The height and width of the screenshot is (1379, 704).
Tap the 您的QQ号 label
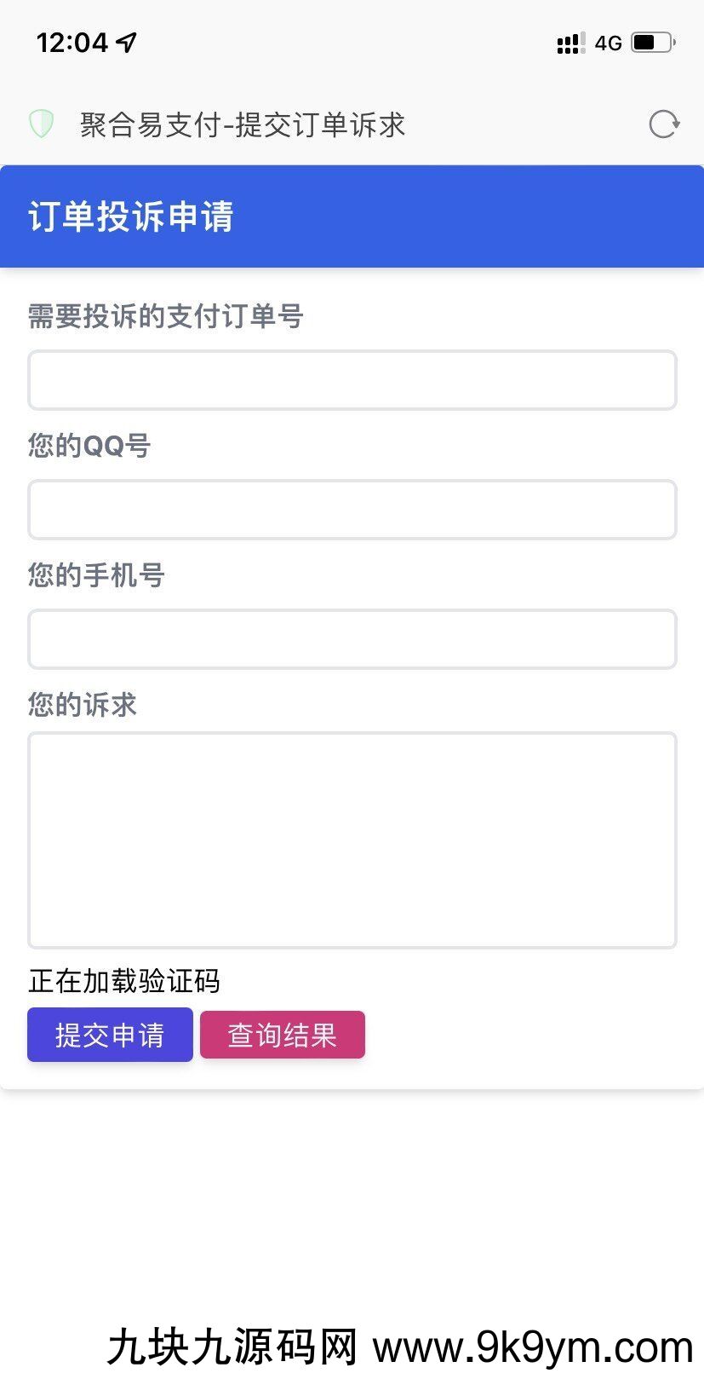(x=89, y=446)
